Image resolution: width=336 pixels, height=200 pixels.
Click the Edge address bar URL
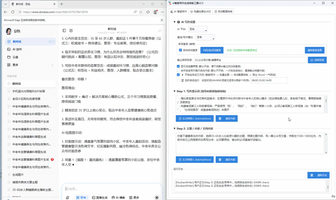tap(55, 12)
